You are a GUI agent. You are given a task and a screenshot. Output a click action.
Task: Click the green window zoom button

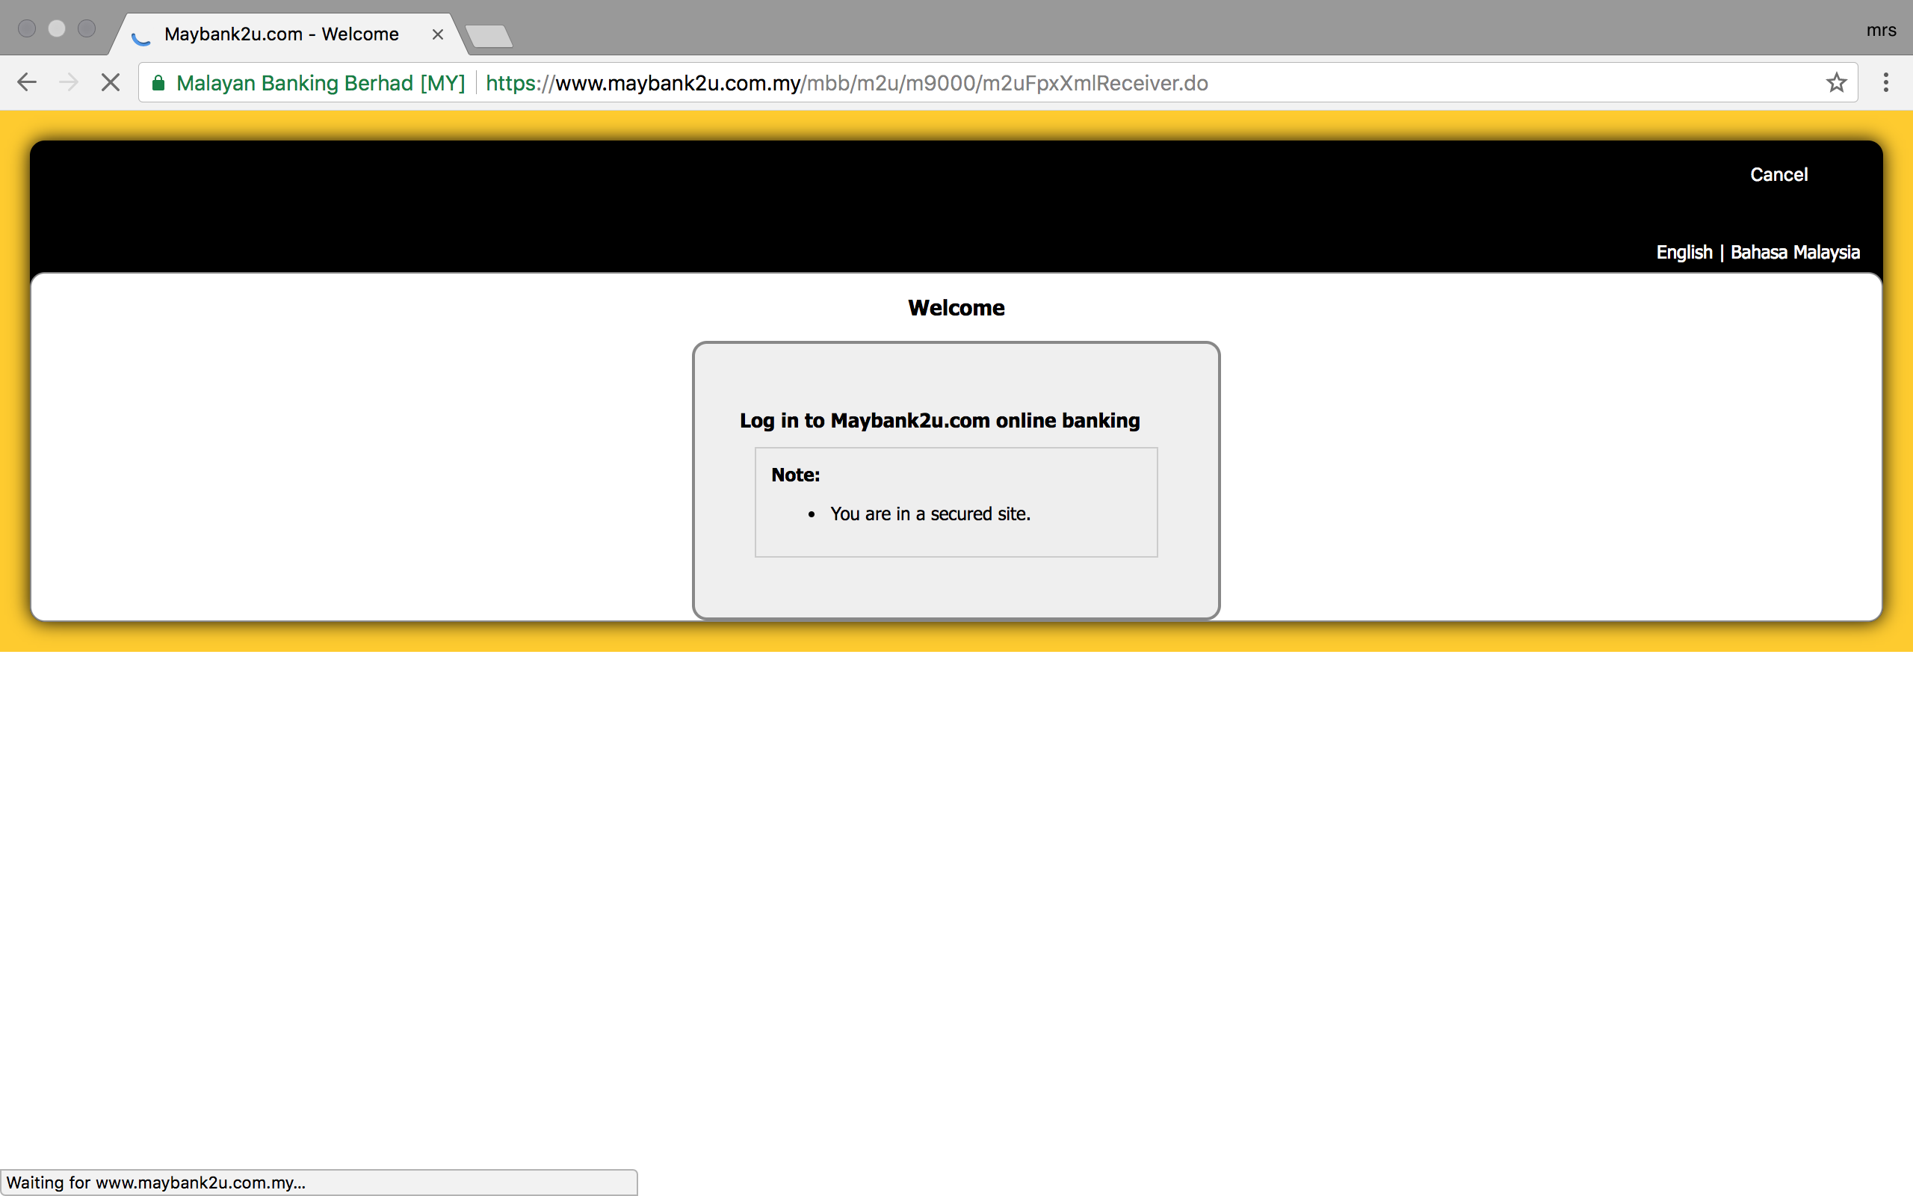[87, 28]
